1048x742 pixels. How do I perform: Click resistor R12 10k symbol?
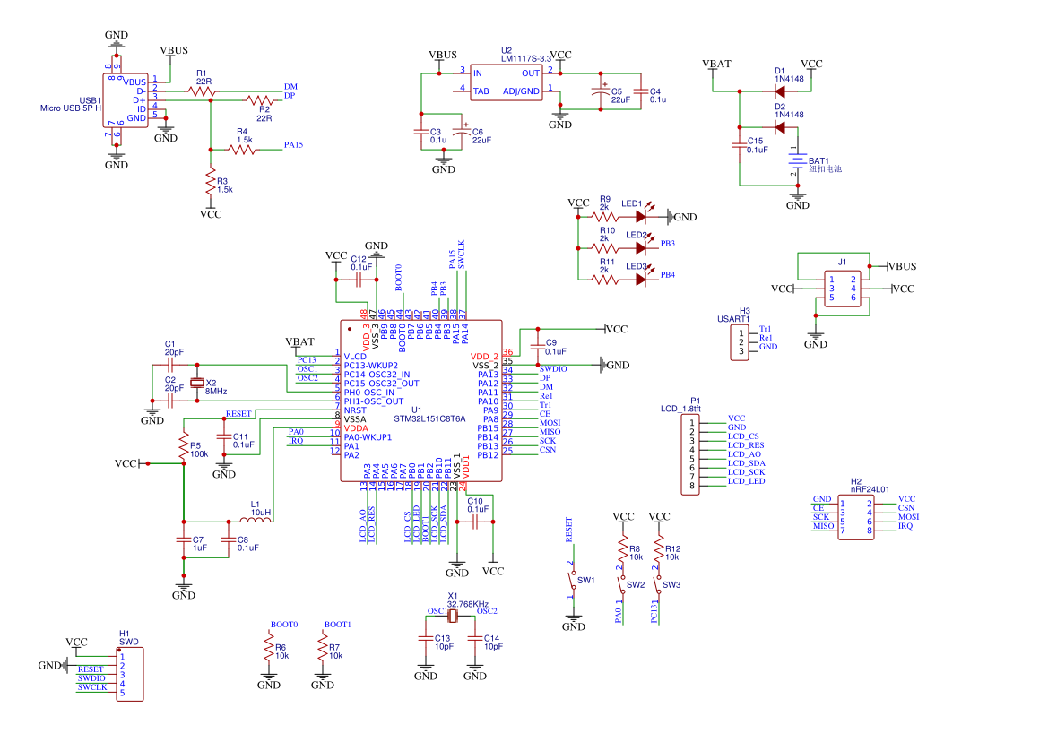pos(659,549)
